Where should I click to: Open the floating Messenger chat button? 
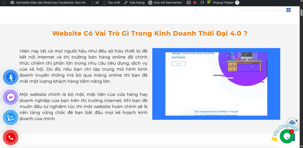[11, 97]
